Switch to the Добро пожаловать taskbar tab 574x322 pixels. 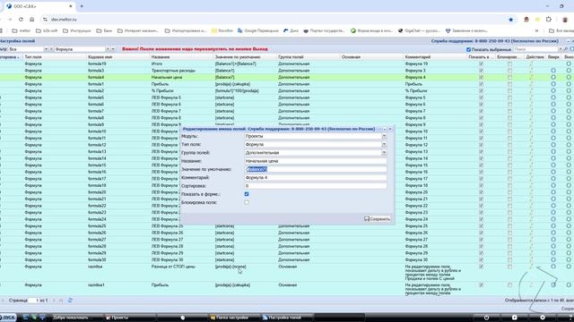[77, 318]
